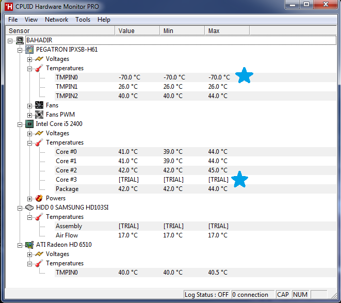Click the Fans icon under PEGATRON
341x303 pixels.
pyautogui.click(x=39, y=105)
